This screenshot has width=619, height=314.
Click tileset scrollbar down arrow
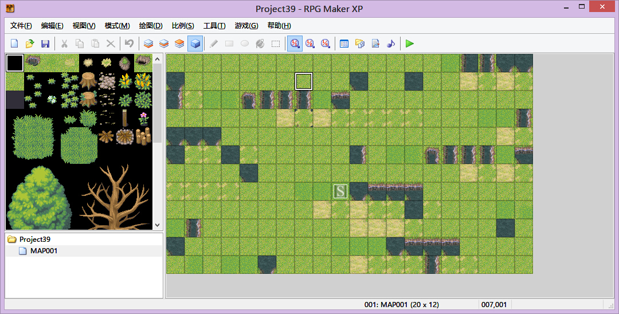[157, 225]
